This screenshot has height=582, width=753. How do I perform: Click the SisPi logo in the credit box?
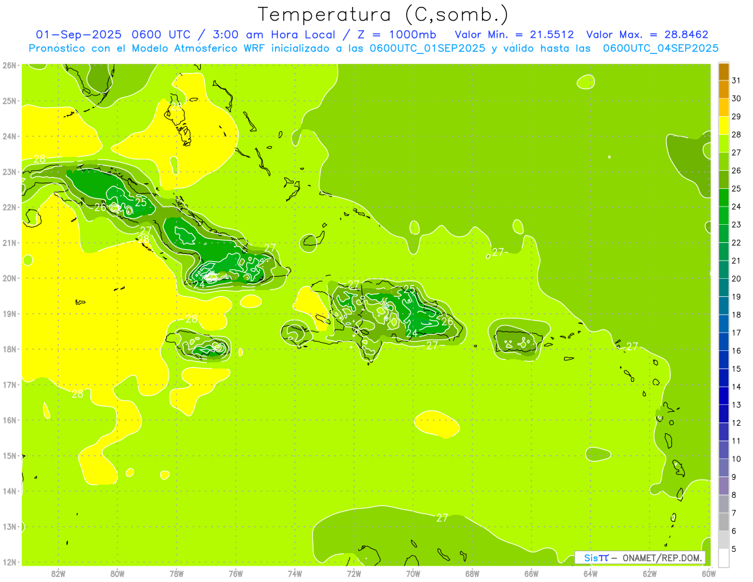pyautogui.click(x=596, y=558)
